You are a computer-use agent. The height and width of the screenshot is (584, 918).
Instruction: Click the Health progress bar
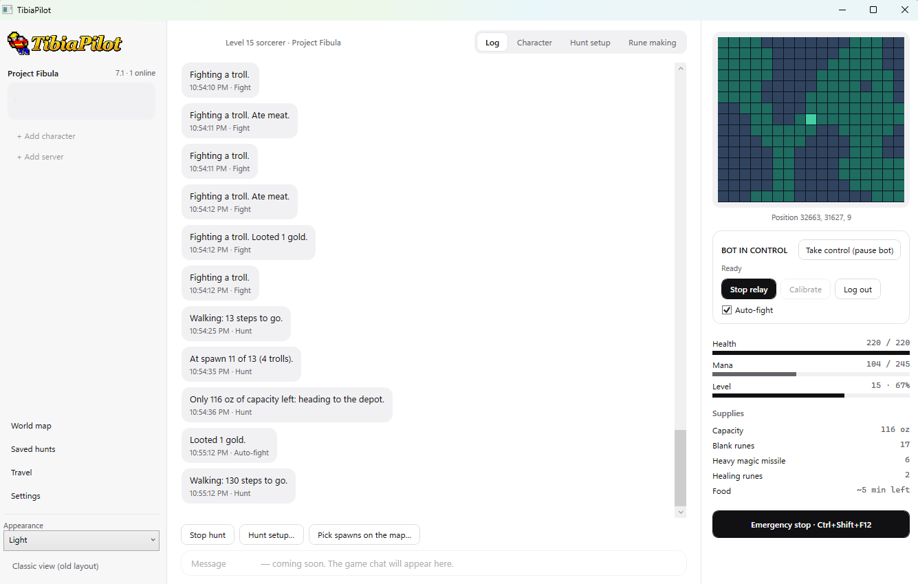(811, 353)
